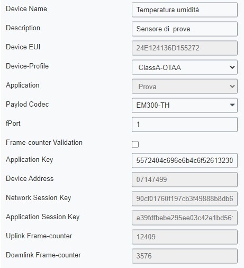The width and height of the screenshot is (244, 268).
Task: Open the Device-Profile dropdown showing ClassA-OTAA
Action: coord(185,67)
